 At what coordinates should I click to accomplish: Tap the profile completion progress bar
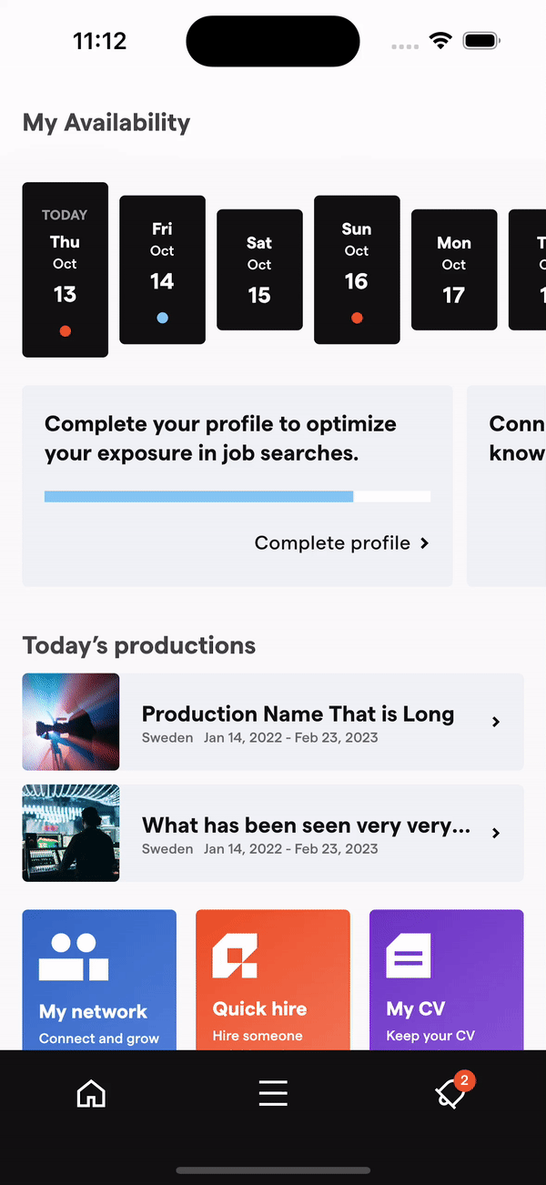238,497
